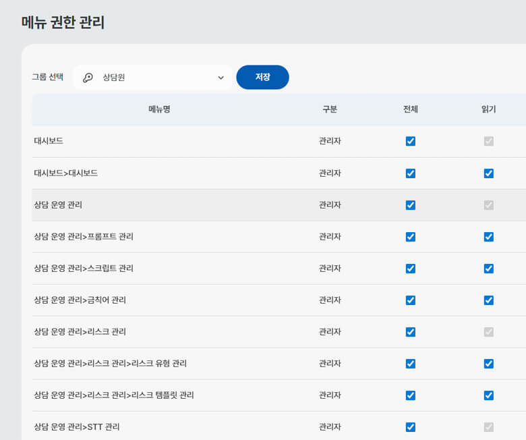Screen dimensions: 526x440
Task: Uncheck 읽기 for 금칙어 관리 row
Action: click(x=489, y=300)
